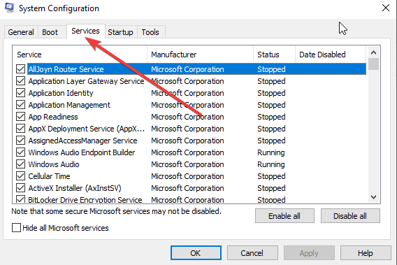The height and width of the screenshot is (265, 397).
Task: Sort by the Service column header
Action: (x=80, y=55)
